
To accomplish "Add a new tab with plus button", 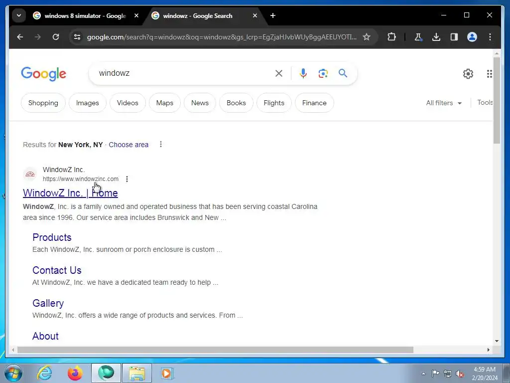I will click(273, 15).
